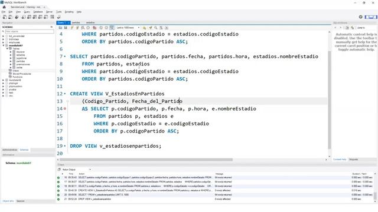
Task: Beautify the SQL with broom icon
Action: (x=151, y=28)
